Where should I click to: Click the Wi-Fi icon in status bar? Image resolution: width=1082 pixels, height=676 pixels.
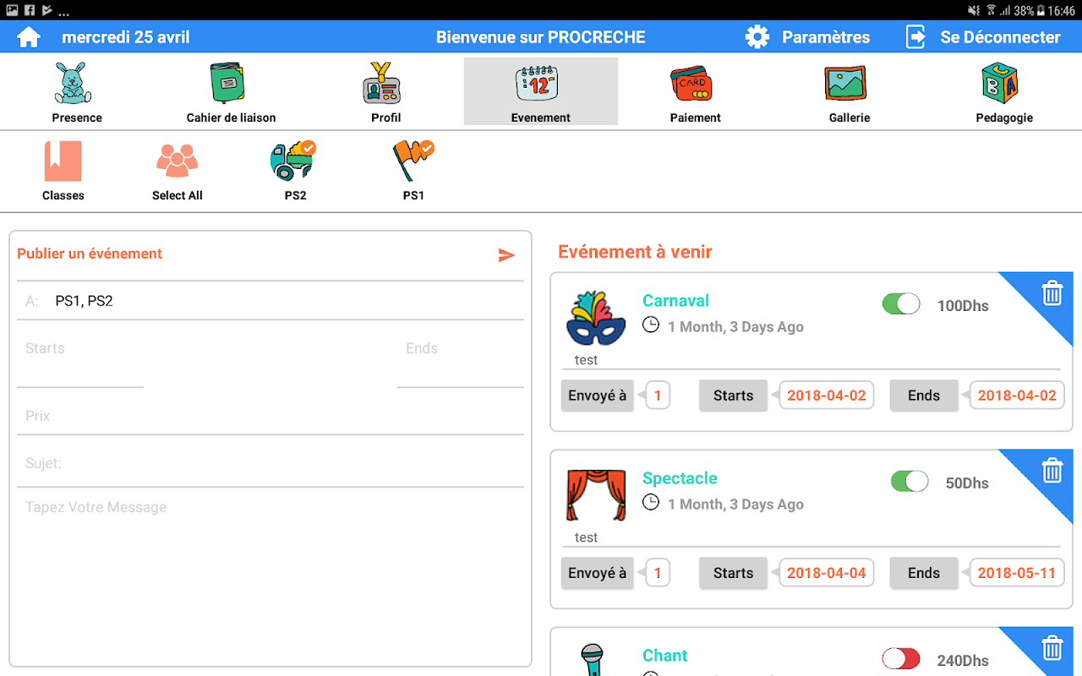point(991,10)
